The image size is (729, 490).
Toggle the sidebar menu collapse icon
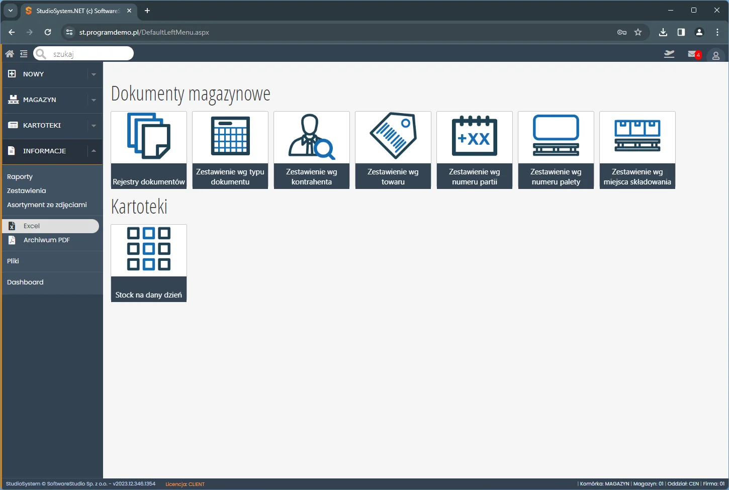pyautogui.click(x=24, y=54)
